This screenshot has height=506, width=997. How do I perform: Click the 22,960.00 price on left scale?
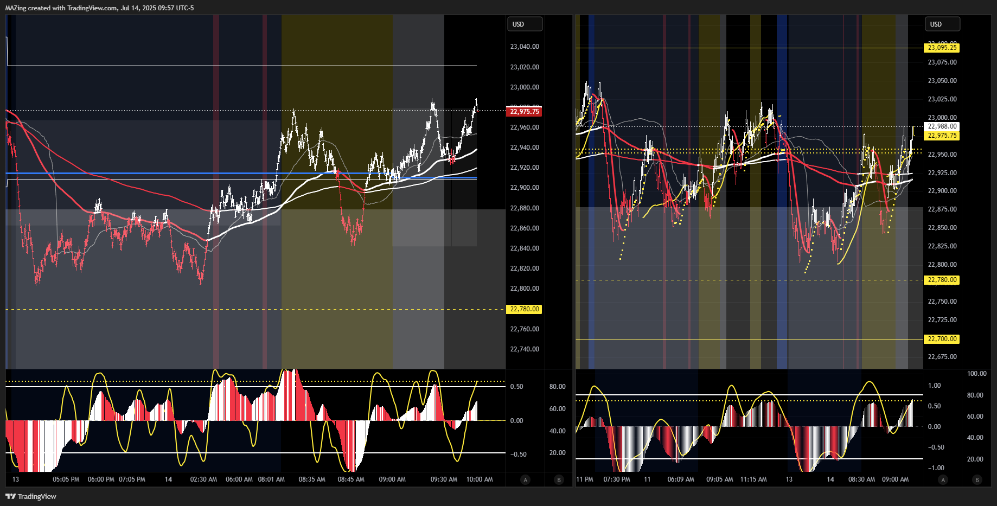[525, 127]
